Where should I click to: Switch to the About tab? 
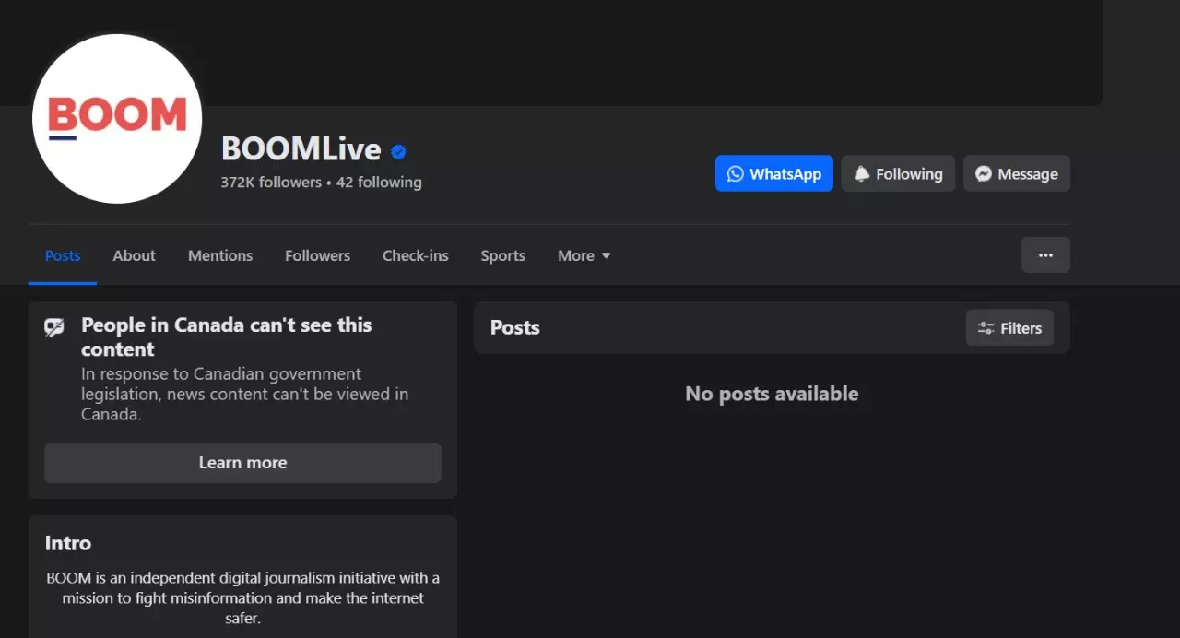click(134, 255)
